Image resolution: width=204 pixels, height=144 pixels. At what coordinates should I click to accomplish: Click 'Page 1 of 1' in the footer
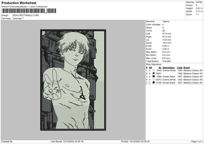pos(197,142)
